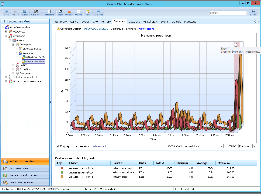
Task: Collapse the Atlanta tree node
Action: [x=10, y=40]
